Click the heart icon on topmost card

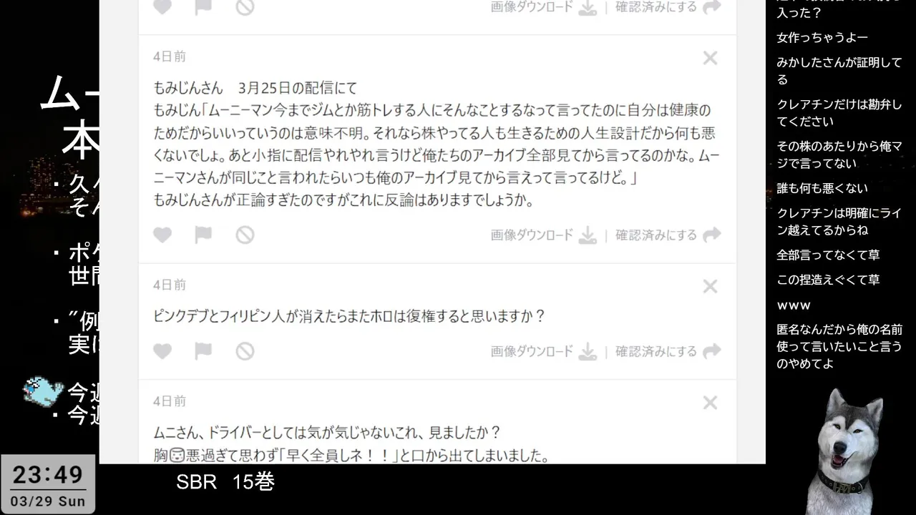[162, 6]
